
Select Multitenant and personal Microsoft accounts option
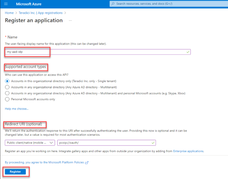7,93
